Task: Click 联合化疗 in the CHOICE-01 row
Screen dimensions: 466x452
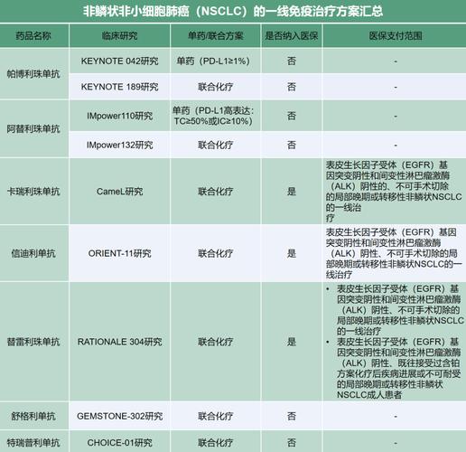Action: click(216, 443)
